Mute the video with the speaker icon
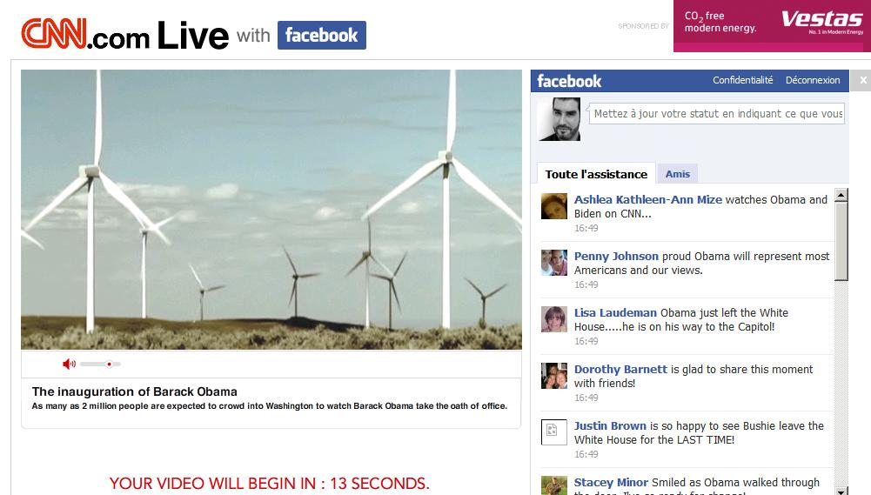Viewport: 871px width, 495px height. 69,364
